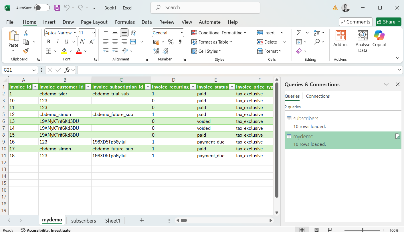Click the Search box in title bar
Viewport: 404px width, 232px height.
click(205, 8)
